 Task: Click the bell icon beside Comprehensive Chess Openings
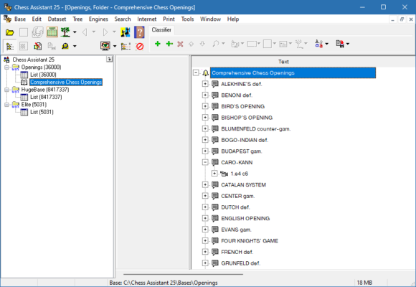[205, 72]
